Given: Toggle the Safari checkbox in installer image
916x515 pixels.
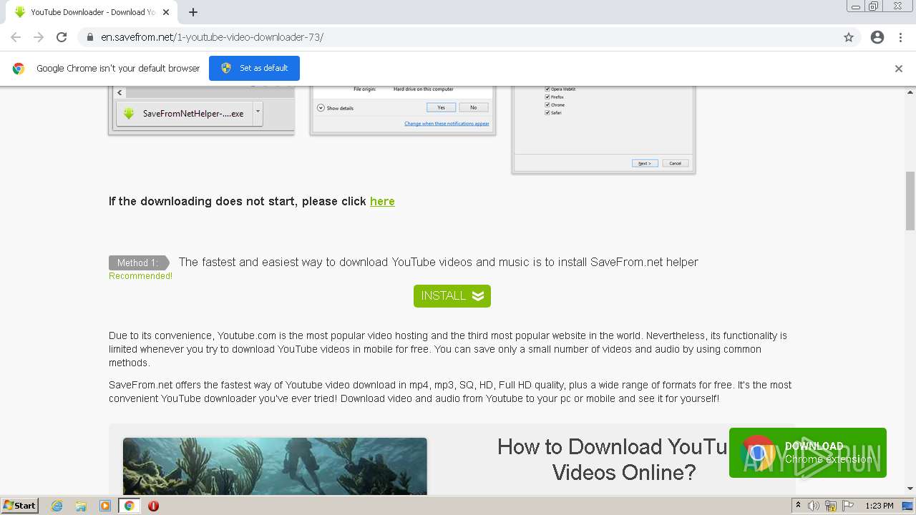Looking at the screenshot, I should pyautogui.click(x=547, y=112).
